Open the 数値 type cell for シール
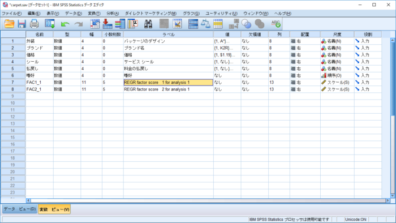Image resolution: width=396 pixels, height=223 pixels. [67, 62]
